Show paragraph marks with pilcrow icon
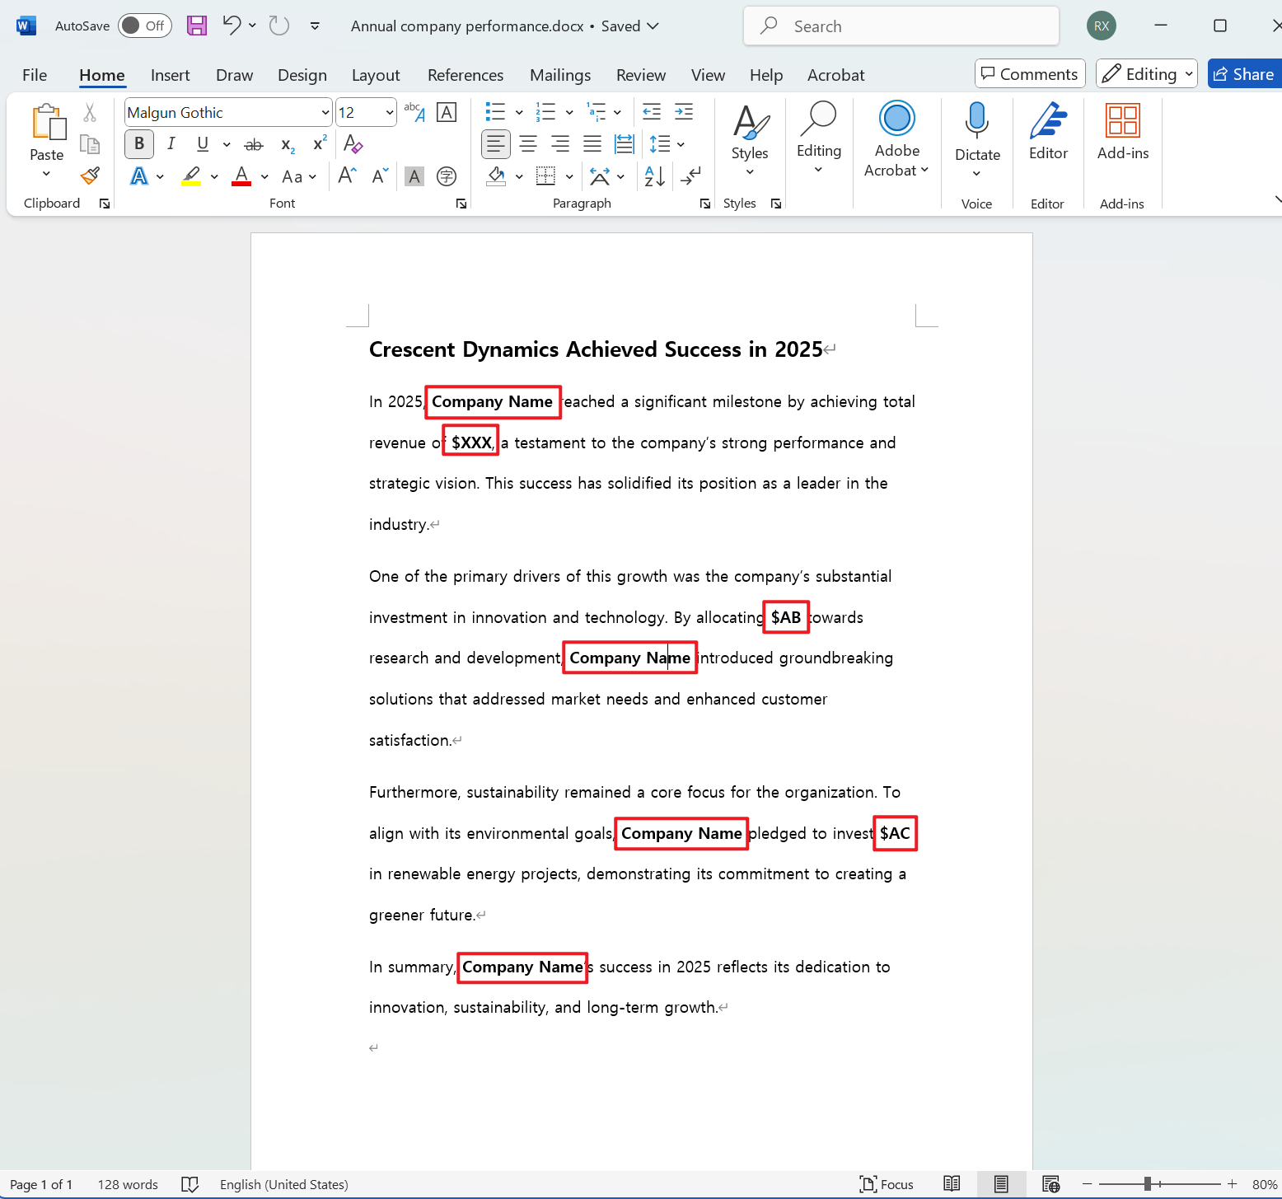The width and height of the screenshot is (1282, 1199). coord(690,176)
